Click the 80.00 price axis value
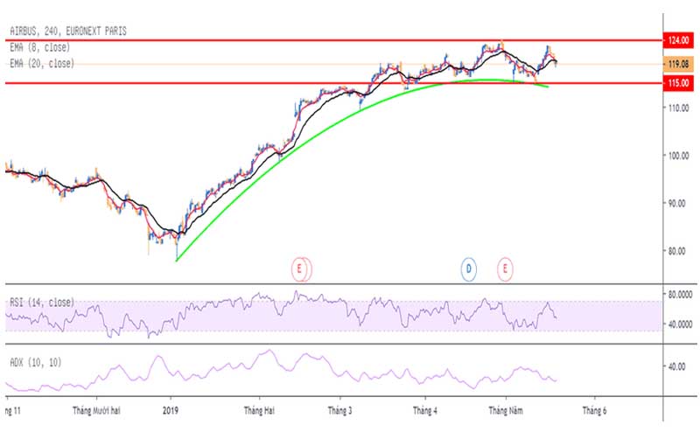The height and width of the screenshot is (446, 700). [x=676, y=251]
